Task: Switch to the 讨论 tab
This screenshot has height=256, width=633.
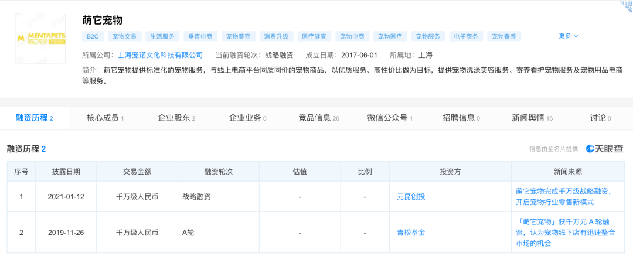Action: coord(600,118)
